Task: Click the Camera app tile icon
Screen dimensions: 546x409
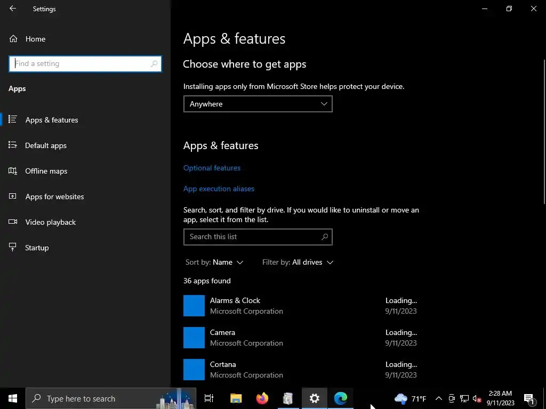Action: pyautogui.click(x=194, y=338)
